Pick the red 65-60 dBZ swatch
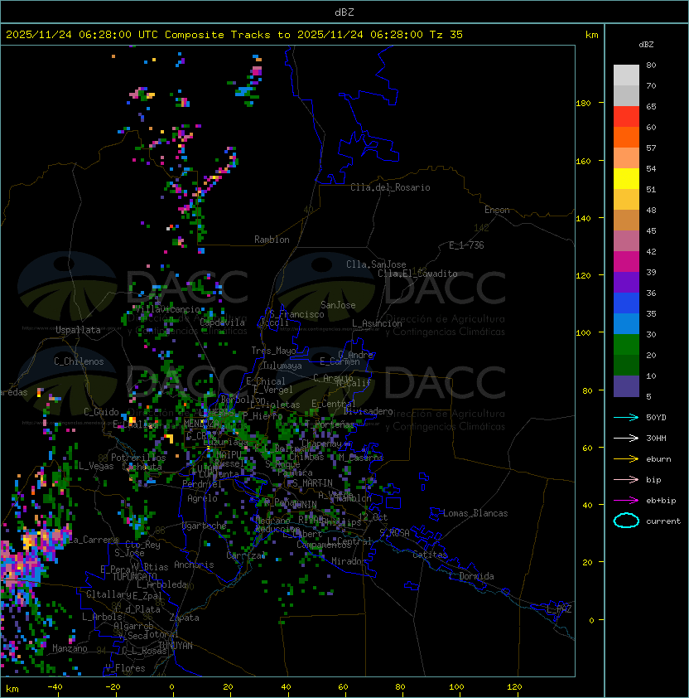The width and height of the screenshot is (689, 698). [x=626, y=117]
